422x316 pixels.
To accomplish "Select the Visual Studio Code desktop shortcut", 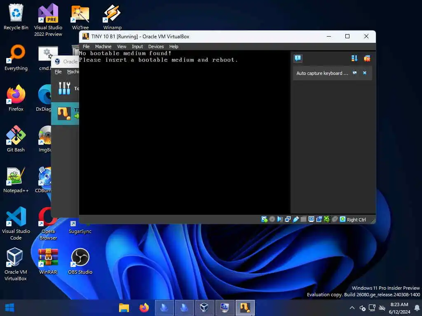I will 16,223.
